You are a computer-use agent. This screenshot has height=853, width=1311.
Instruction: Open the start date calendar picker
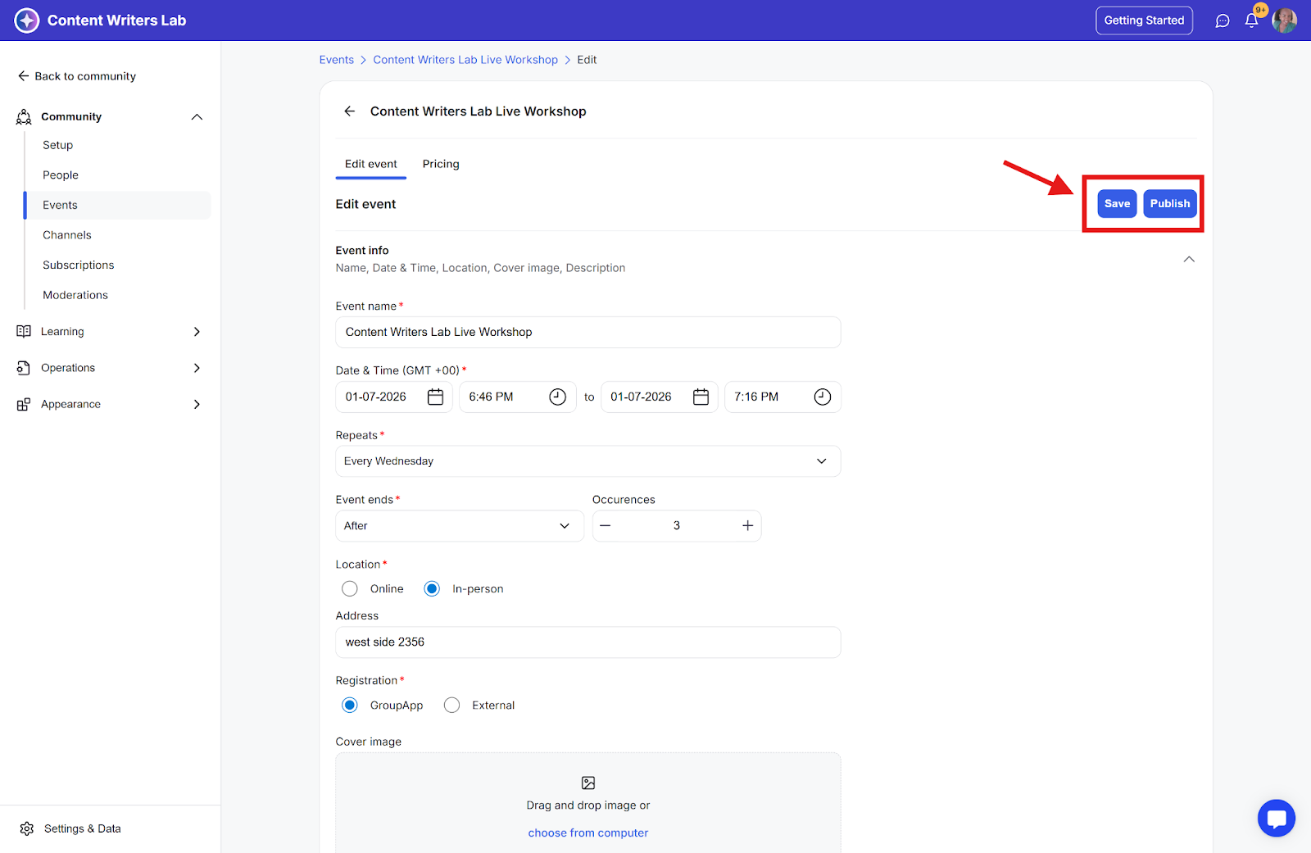coord(435,397)
